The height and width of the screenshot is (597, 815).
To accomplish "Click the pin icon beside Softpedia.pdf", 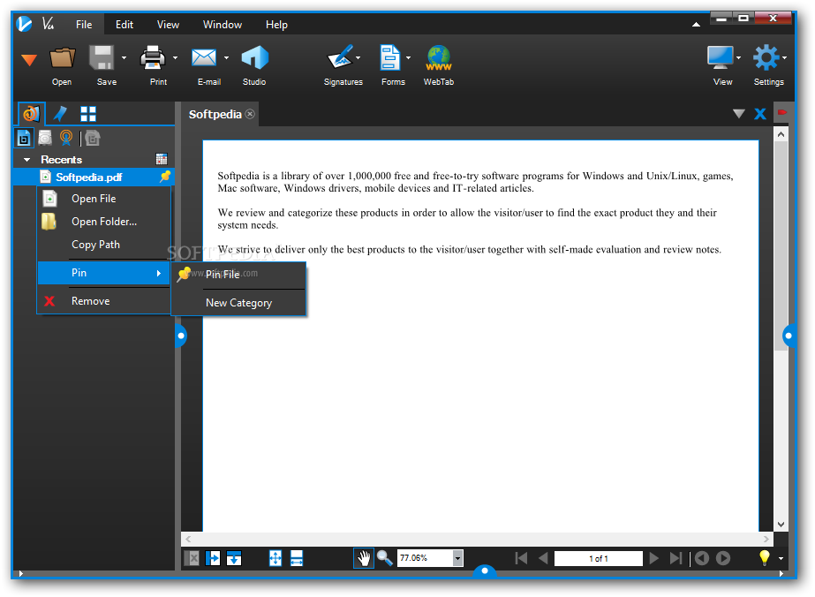I will click(x=165, y=177).
